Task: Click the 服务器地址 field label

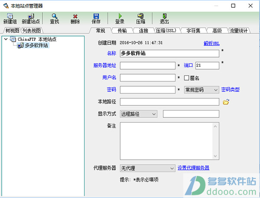Action: [x=104, y=65]
